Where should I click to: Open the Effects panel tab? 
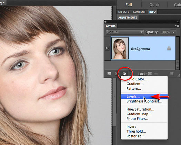click(x=124, y=12)
